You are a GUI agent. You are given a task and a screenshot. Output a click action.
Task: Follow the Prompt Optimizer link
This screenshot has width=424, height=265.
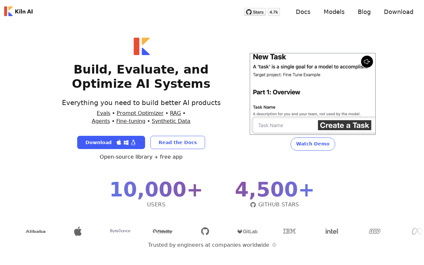pos(140,113)
